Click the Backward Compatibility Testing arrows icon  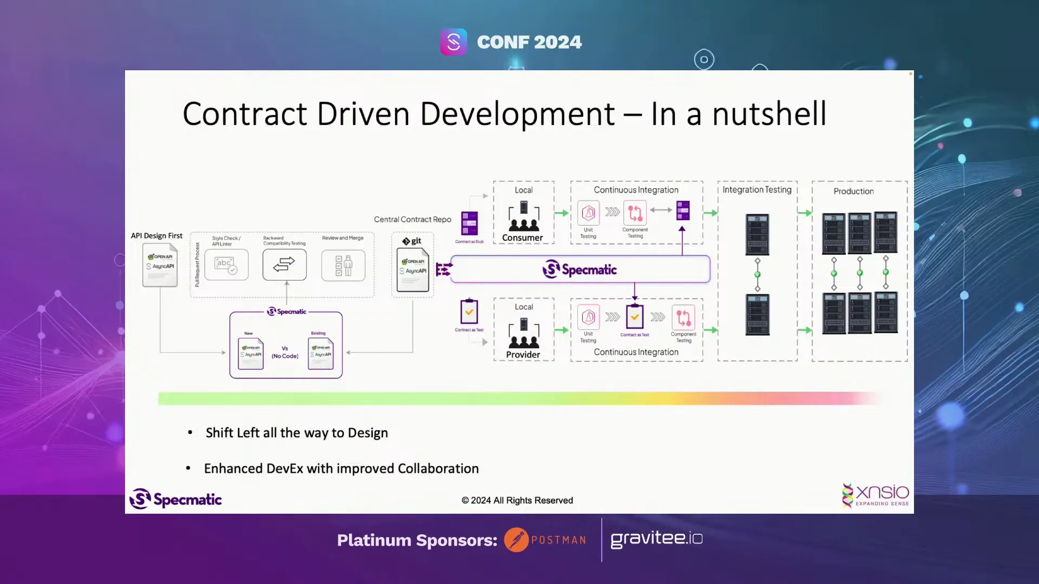[x=284, y=264]
